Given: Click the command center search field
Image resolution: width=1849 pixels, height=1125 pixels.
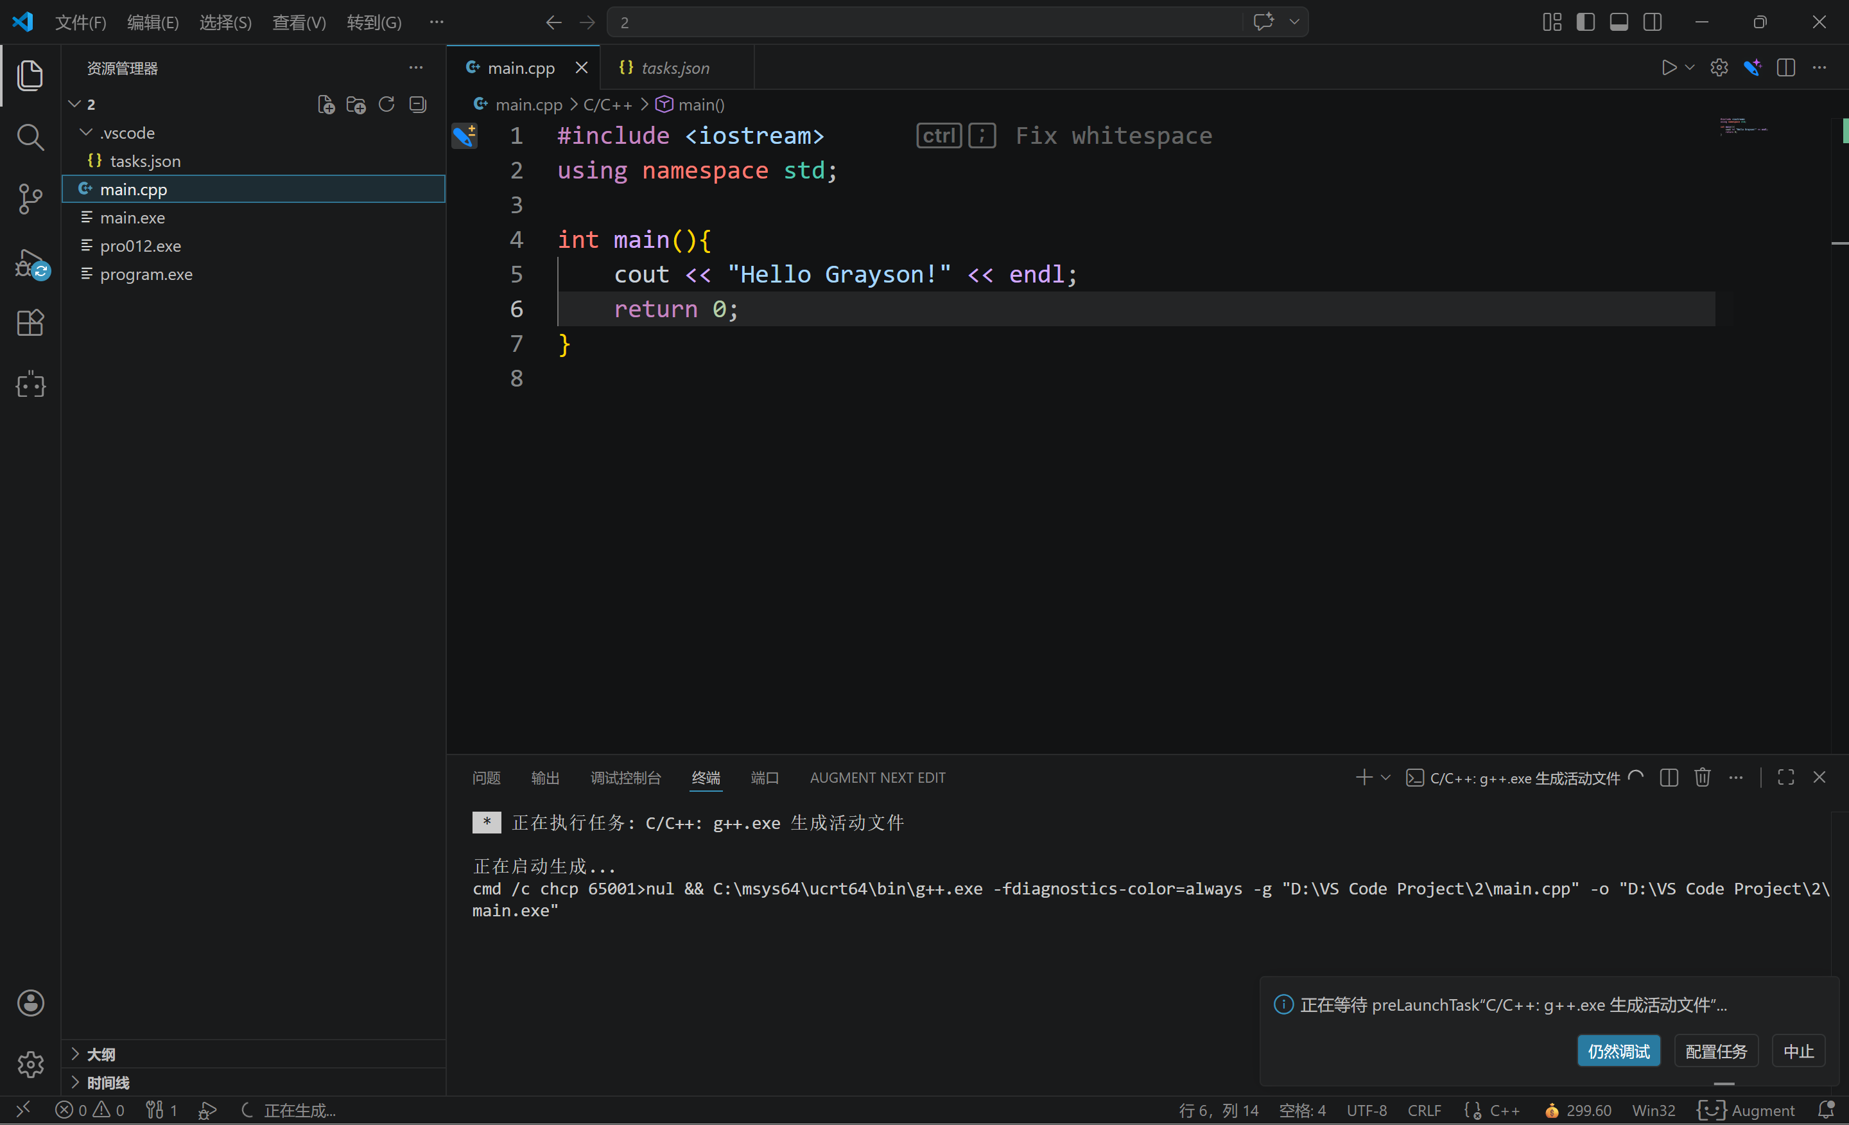Looking at the screenshot, I should coord(923,22).
